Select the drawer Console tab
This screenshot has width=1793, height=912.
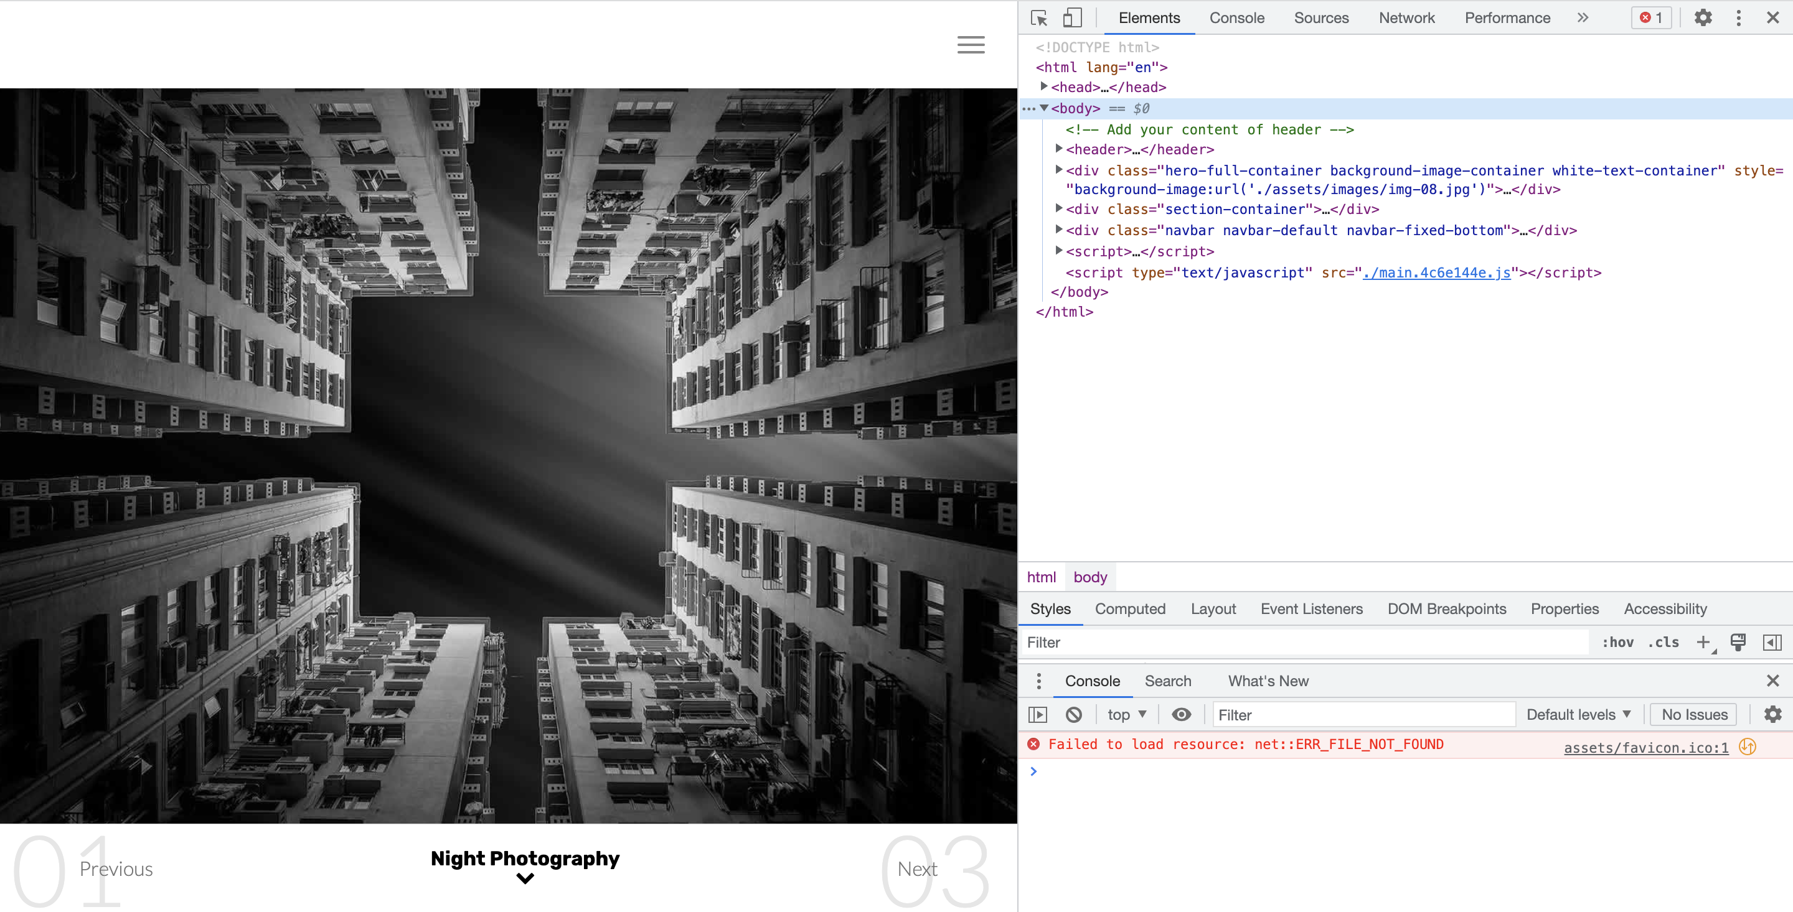click(x=1092, y=681)
